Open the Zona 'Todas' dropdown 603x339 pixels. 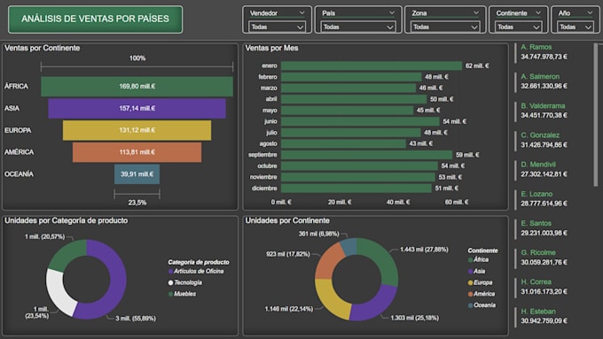(x=444, y=27)
